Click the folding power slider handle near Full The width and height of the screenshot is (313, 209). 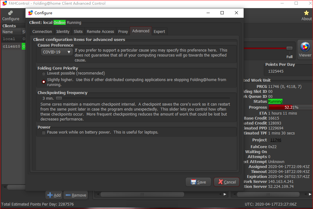pos(289,48)
